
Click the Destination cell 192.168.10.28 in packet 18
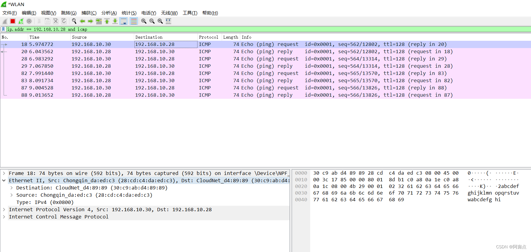coord(166,44)
